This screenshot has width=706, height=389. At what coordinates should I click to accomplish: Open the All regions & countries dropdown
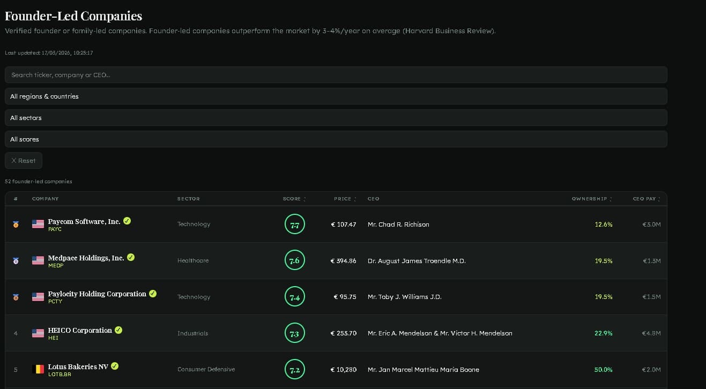pyautogui.click(x=336, y=96)
